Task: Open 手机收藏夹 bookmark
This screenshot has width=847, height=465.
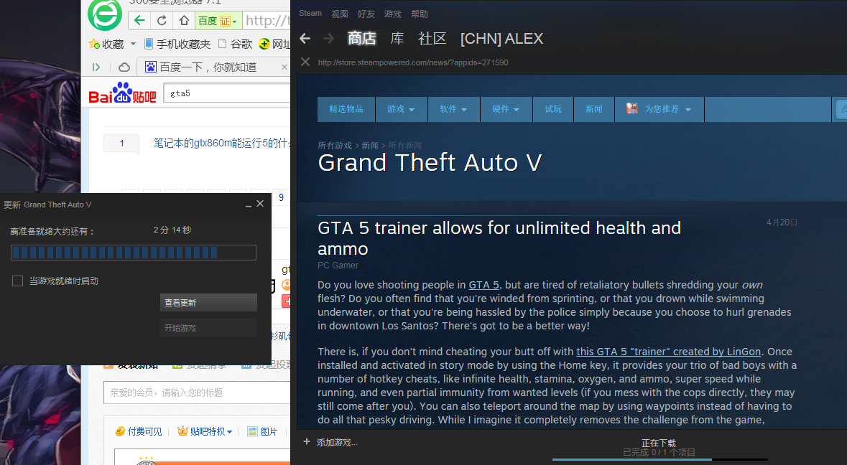Action: pos(177,44)
